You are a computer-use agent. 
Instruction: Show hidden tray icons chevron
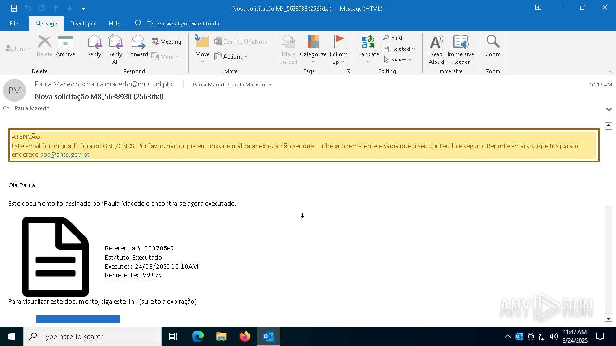point(507,336)
